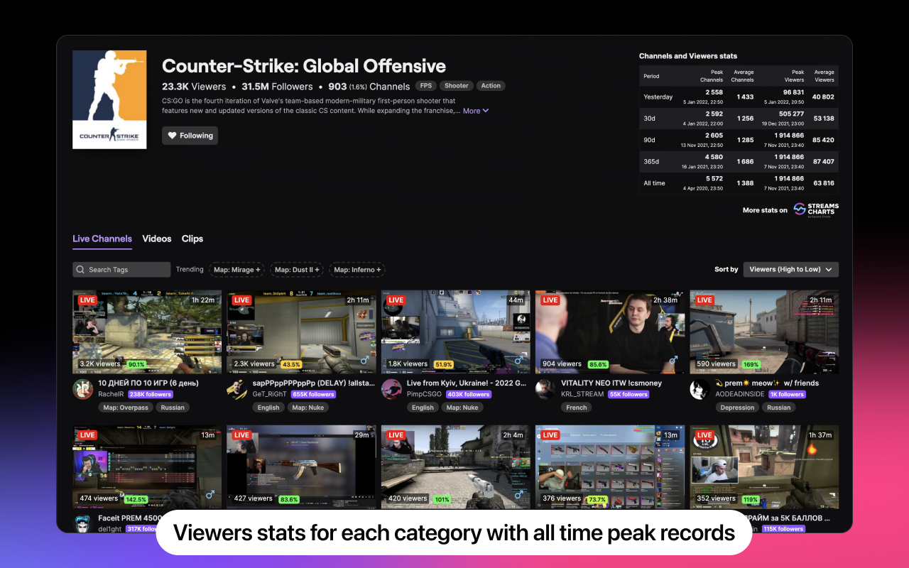Add the Map: Inferno tag filter
Viewport: 909px width, 568px height.
356,269
